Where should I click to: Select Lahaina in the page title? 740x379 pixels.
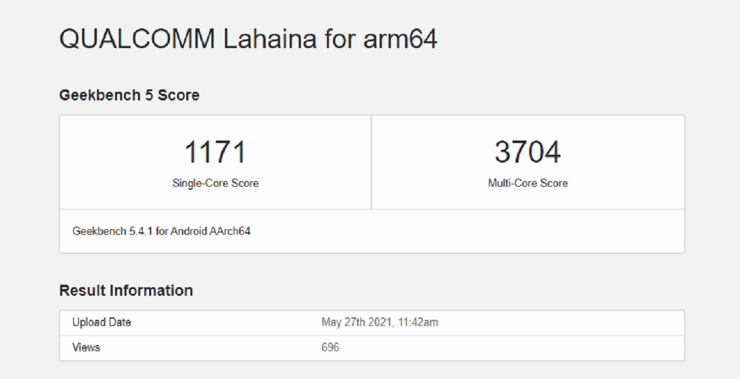pyautogui.click(x=271, y=39)
